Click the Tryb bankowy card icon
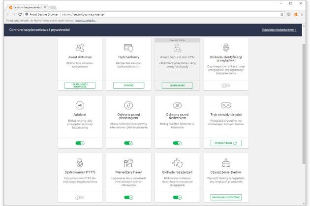Image resolution: width=310 pixels, height=206 pixels. coord(128,48)
